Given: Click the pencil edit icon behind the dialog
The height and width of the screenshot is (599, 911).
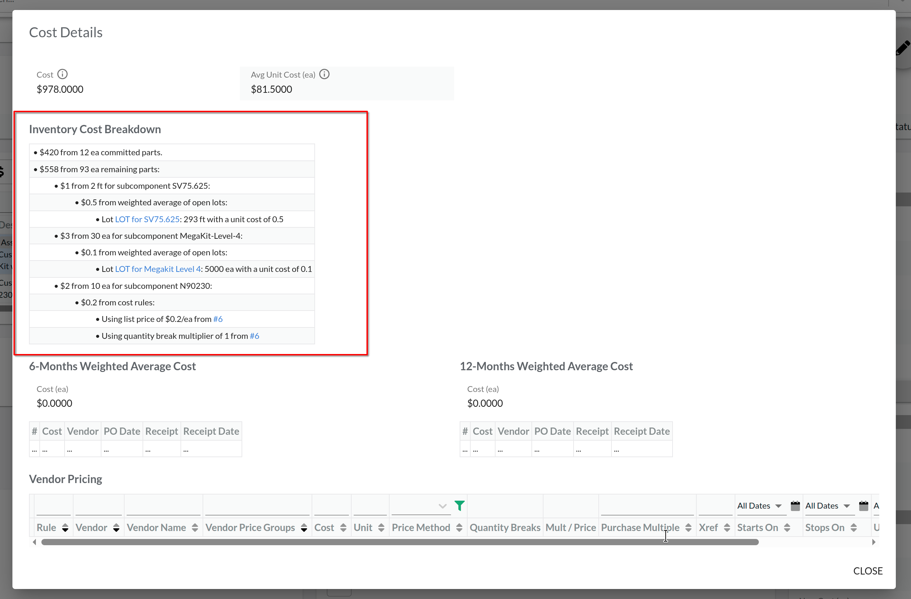Looking at the screenshot, I should coord(903,48).
